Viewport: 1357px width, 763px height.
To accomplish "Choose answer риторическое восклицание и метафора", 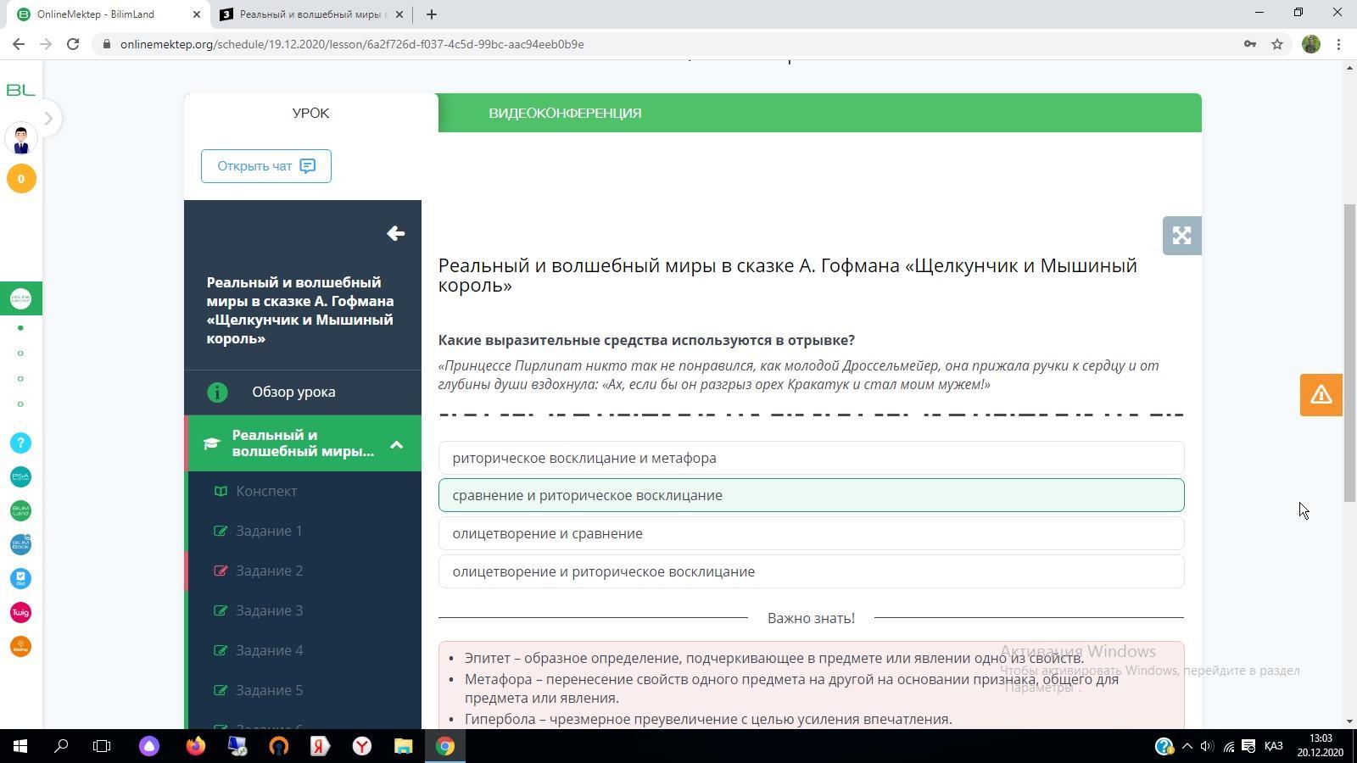I will (811, 458).
